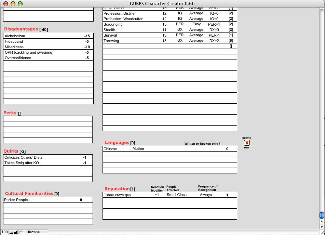325x235 pixels.
Task: Click the -10 cost for Miserliness
Action: 87,47
